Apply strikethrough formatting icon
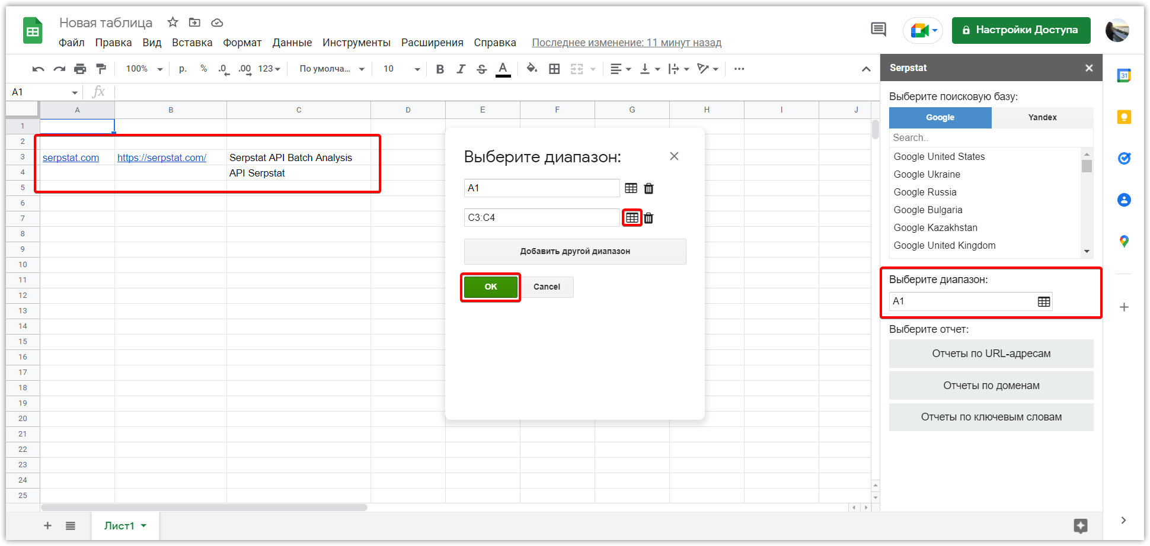 click(x=482, y=69)
